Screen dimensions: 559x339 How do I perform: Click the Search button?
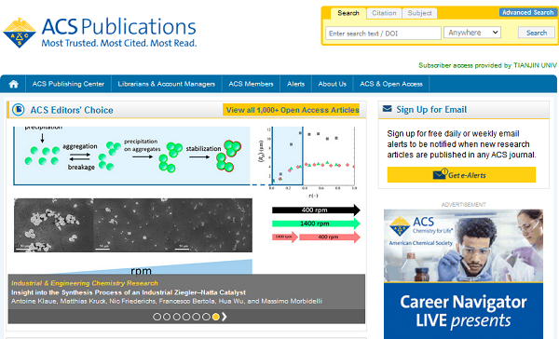pos(537,33)
